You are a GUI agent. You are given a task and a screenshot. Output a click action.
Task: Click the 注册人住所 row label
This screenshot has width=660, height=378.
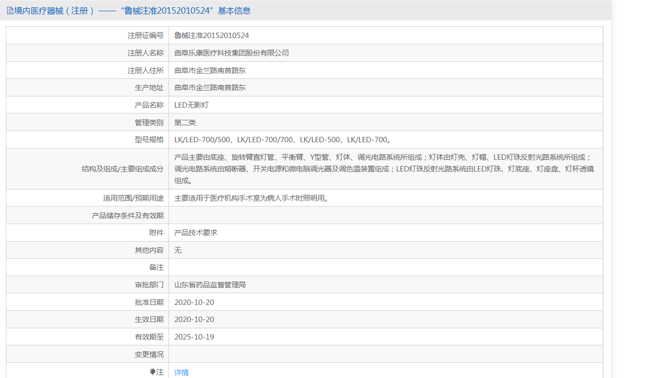coord(146,70)
